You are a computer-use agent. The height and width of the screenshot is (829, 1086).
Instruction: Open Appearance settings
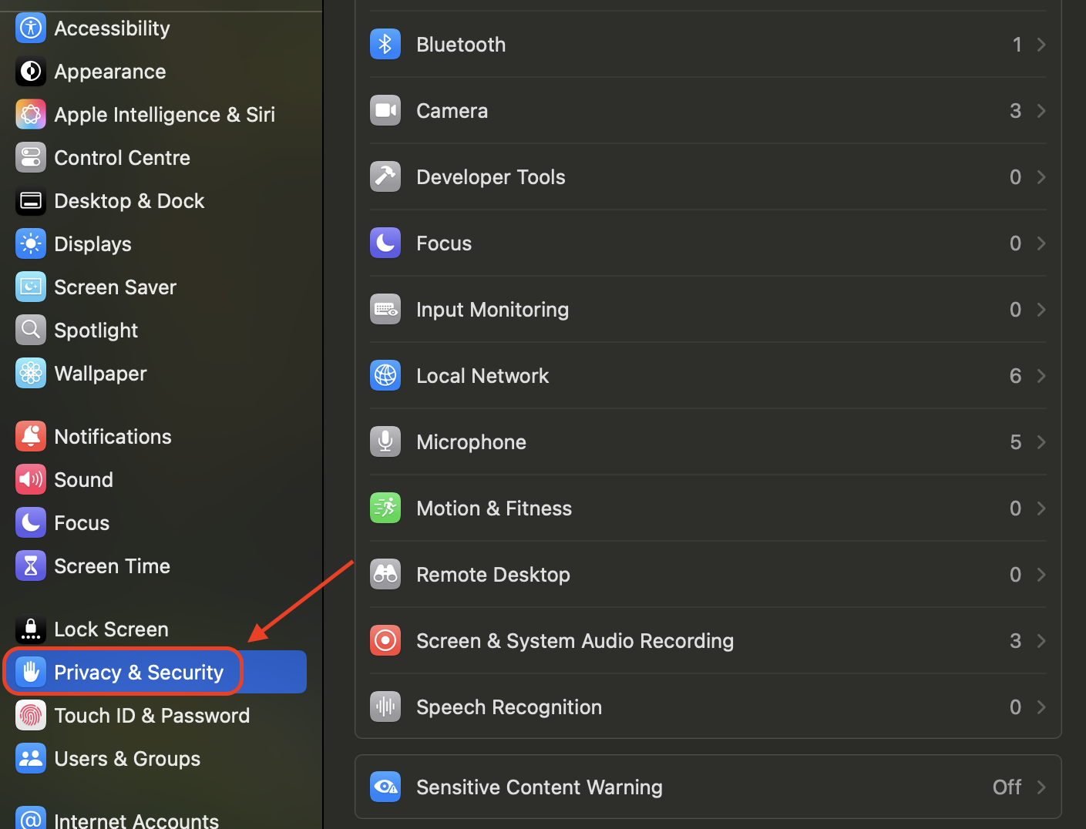pos(109,71)
